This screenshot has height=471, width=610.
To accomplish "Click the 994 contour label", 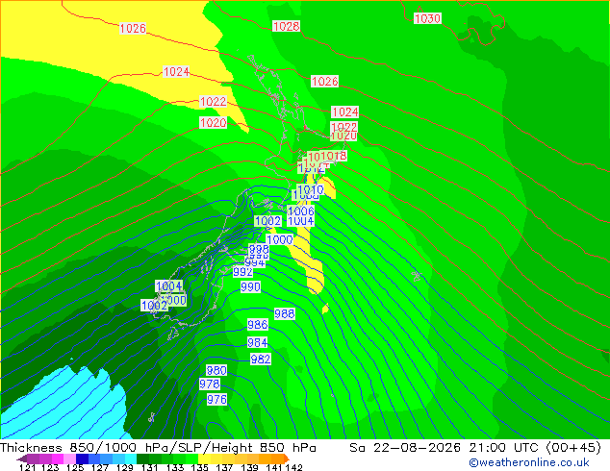I will click(255, 263).
